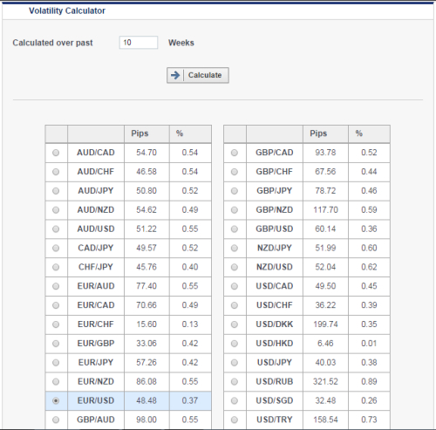Click the % header in right table

point(358,133)
